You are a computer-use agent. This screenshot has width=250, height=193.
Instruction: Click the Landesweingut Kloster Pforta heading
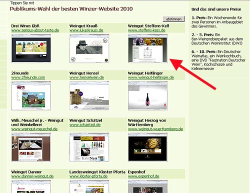click(x=97, y=172)
